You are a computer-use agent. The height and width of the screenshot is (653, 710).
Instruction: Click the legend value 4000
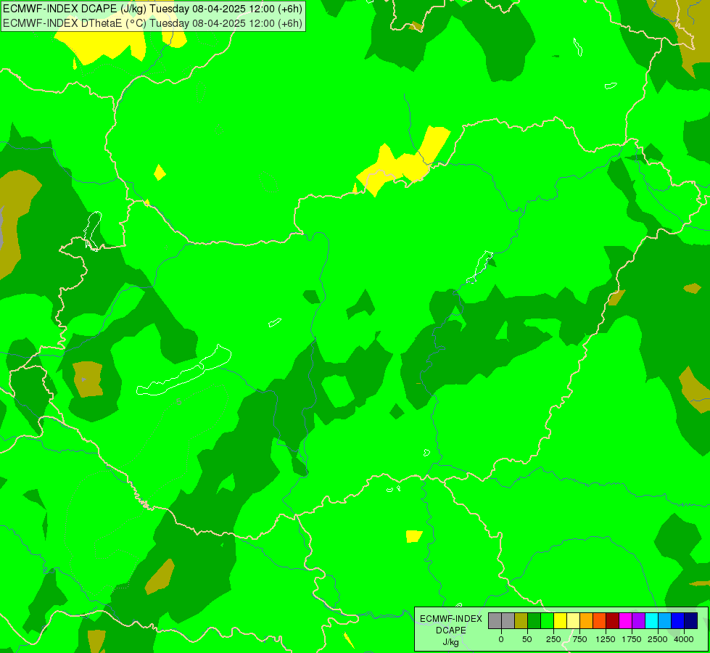[684, 639]
